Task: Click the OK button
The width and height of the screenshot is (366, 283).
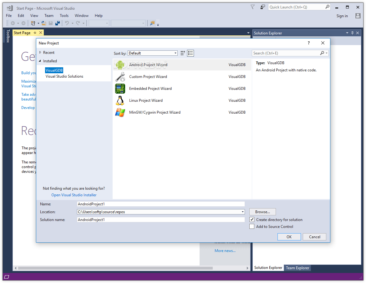Action: point(289,237)
